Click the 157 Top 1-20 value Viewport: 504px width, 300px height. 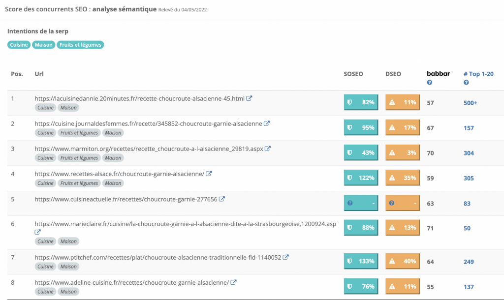coord(469,128)
